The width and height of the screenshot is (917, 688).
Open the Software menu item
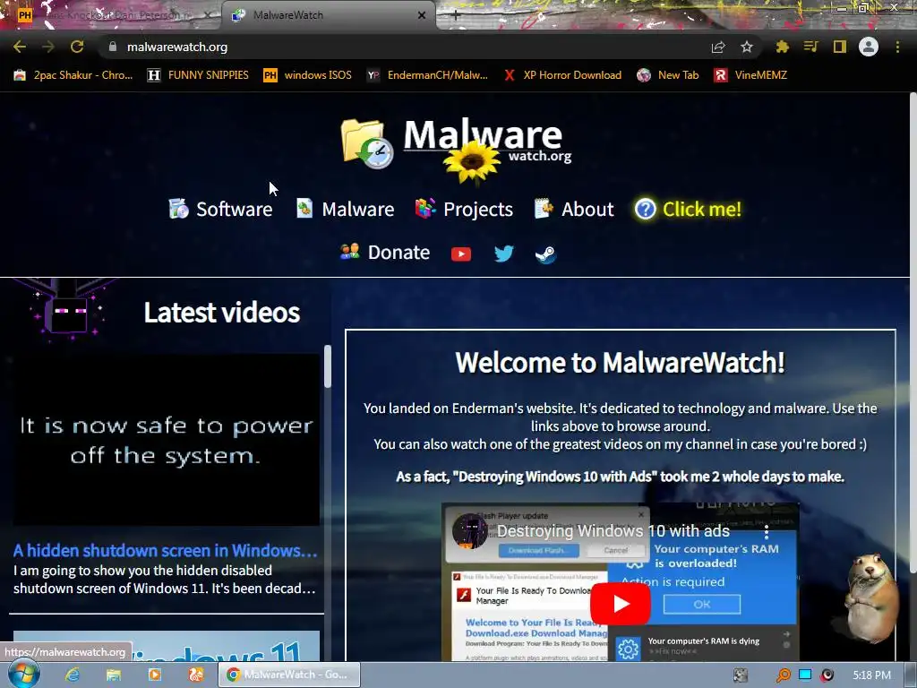(220, 209)
